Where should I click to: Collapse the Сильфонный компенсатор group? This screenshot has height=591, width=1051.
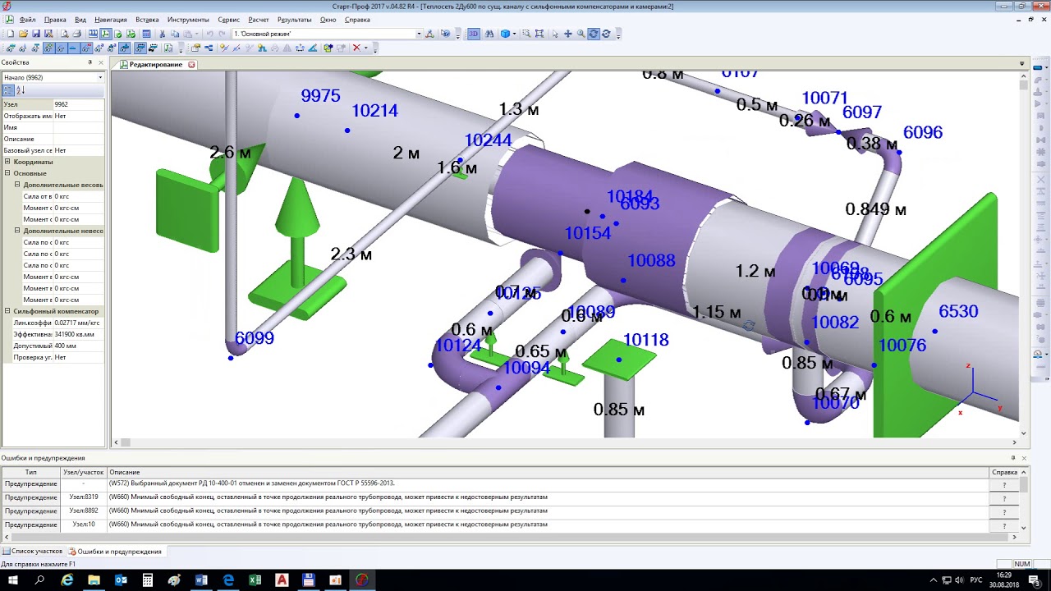pyautogui.click(x=7, y=311)
